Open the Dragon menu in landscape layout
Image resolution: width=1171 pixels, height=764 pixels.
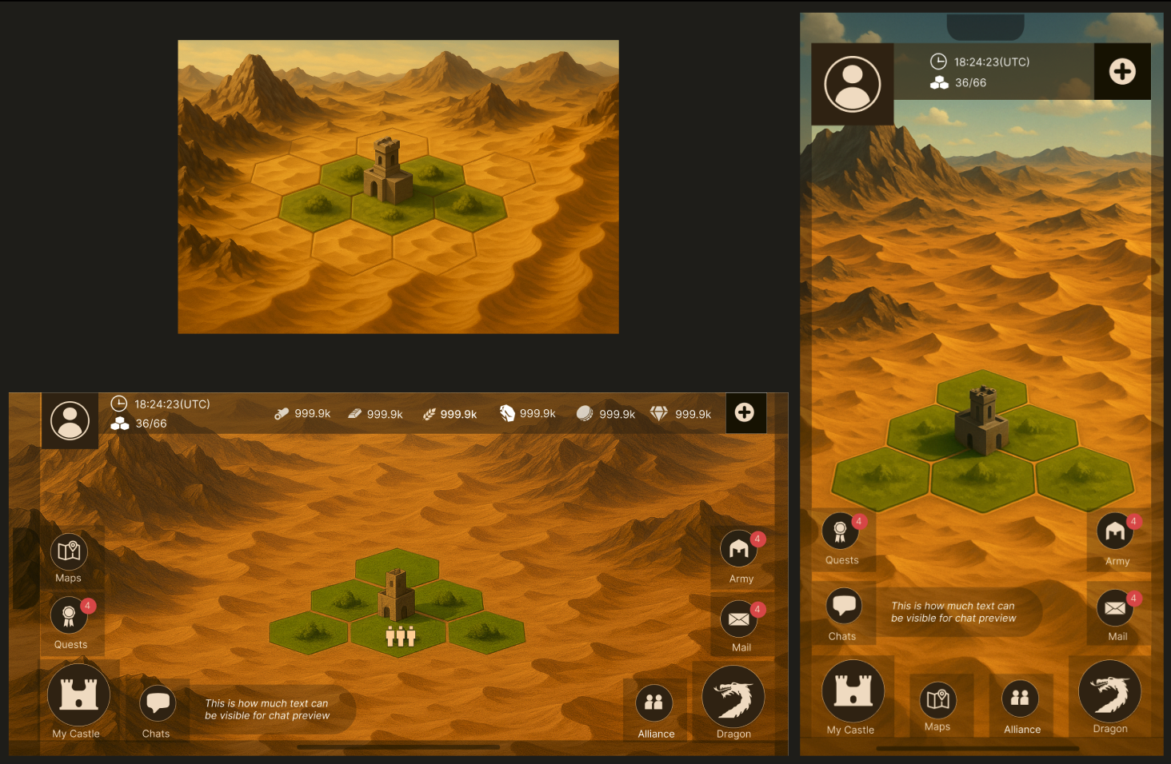click(x=733, y=698)
